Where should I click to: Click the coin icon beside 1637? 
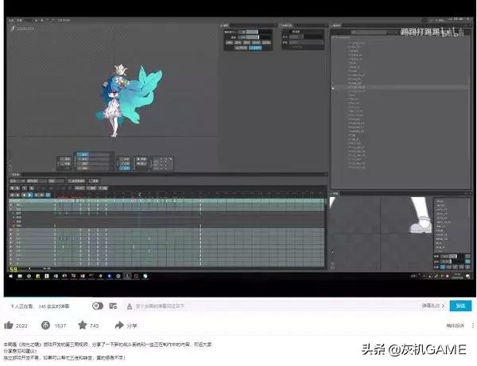[45, 326]
